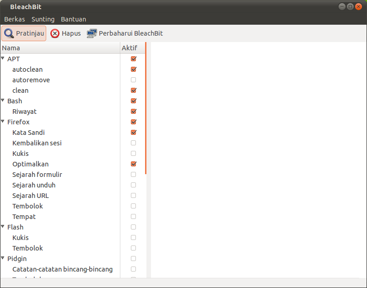This screenshot has height=288, width=367.
Task: Minimize the BleachBit window
Action: click(x=342, y=6)
